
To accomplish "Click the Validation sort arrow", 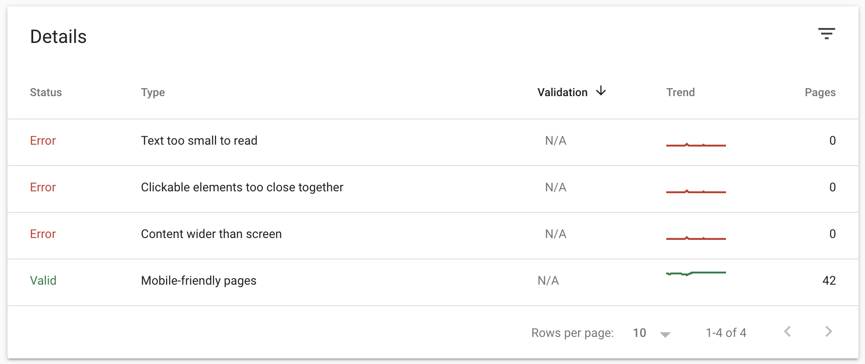I will [x=601, y=92].
